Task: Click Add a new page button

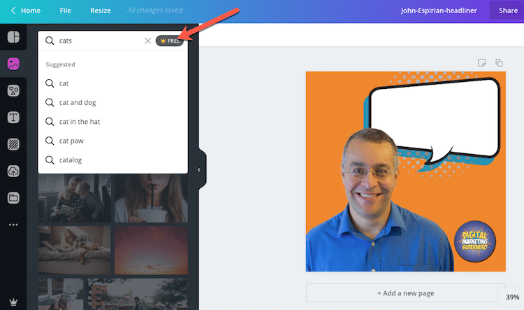Action: (405, 293)
